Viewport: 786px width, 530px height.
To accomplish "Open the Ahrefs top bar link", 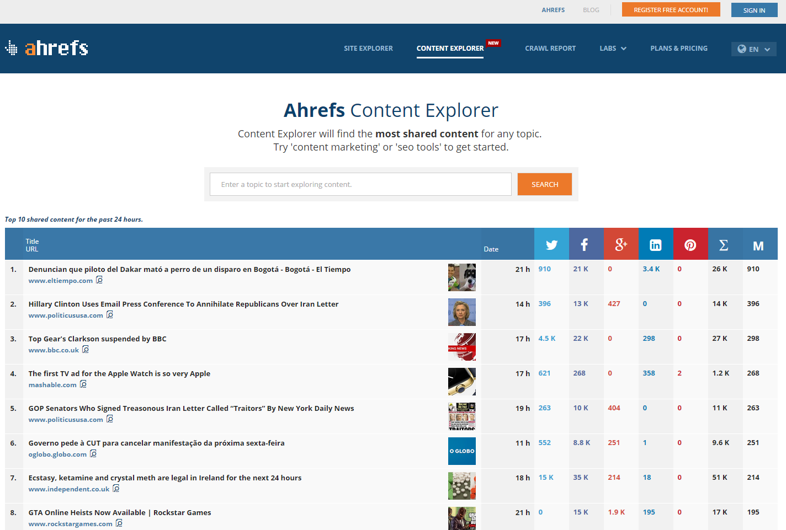I will pyautogui.click(x=553, y=10).
